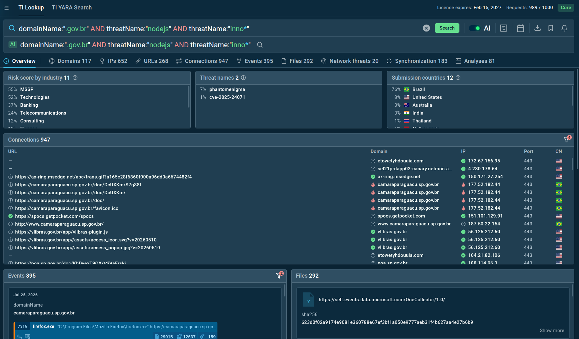This screenshot has width=579, height=339.
Task: Click the www.camaraparaguacu.sp.gov.br domain
Action: point(414,224)
